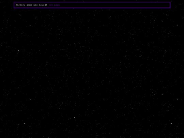Open the purple 'new page' link
This screenshot has height=138, width=184.
54,5
